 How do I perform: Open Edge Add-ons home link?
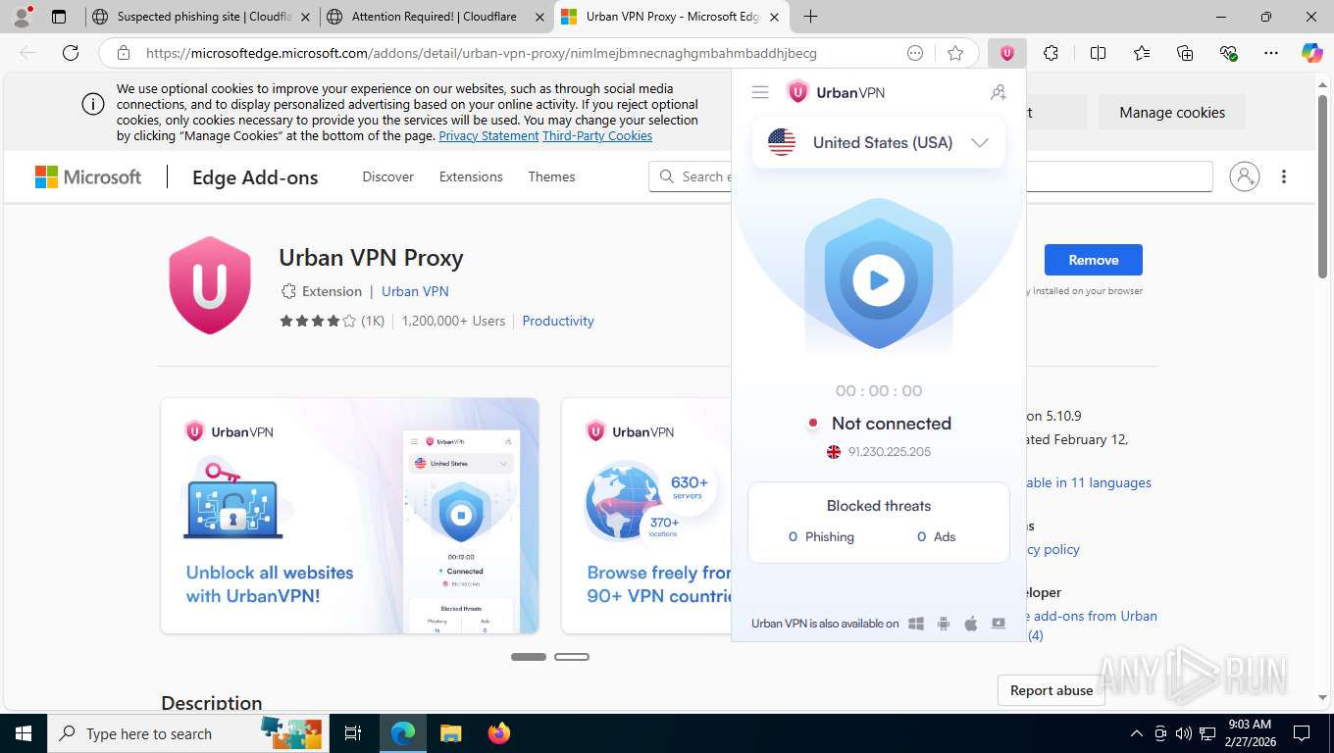255,177
